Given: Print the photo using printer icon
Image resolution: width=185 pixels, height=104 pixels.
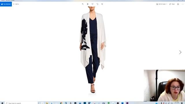Looking at the screenshot, I should 178,4.
